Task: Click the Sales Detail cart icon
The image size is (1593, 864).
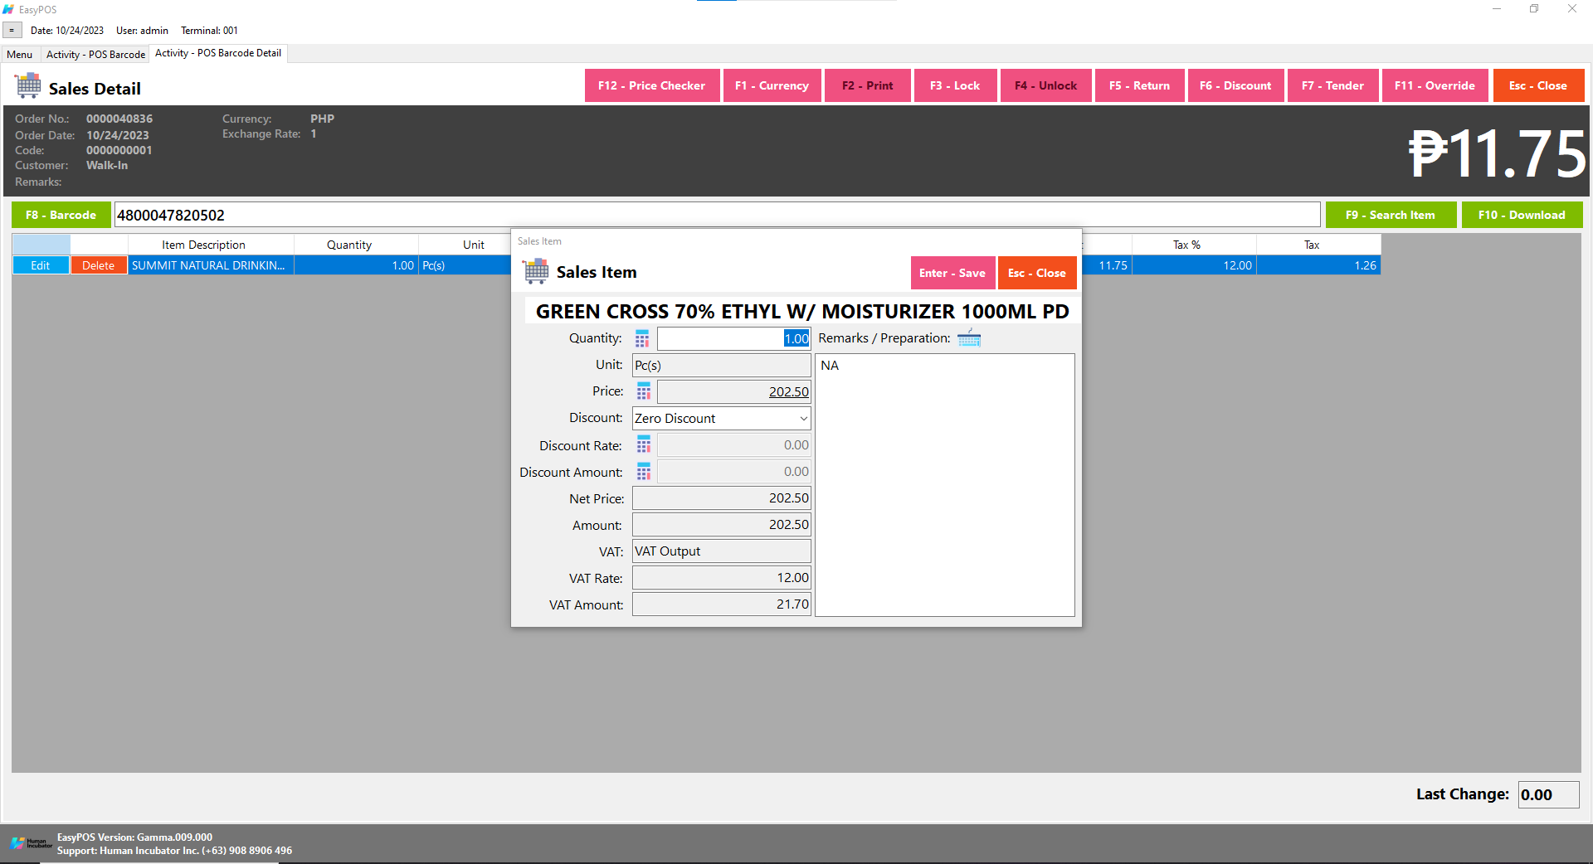Action: [x=27, y=85]
